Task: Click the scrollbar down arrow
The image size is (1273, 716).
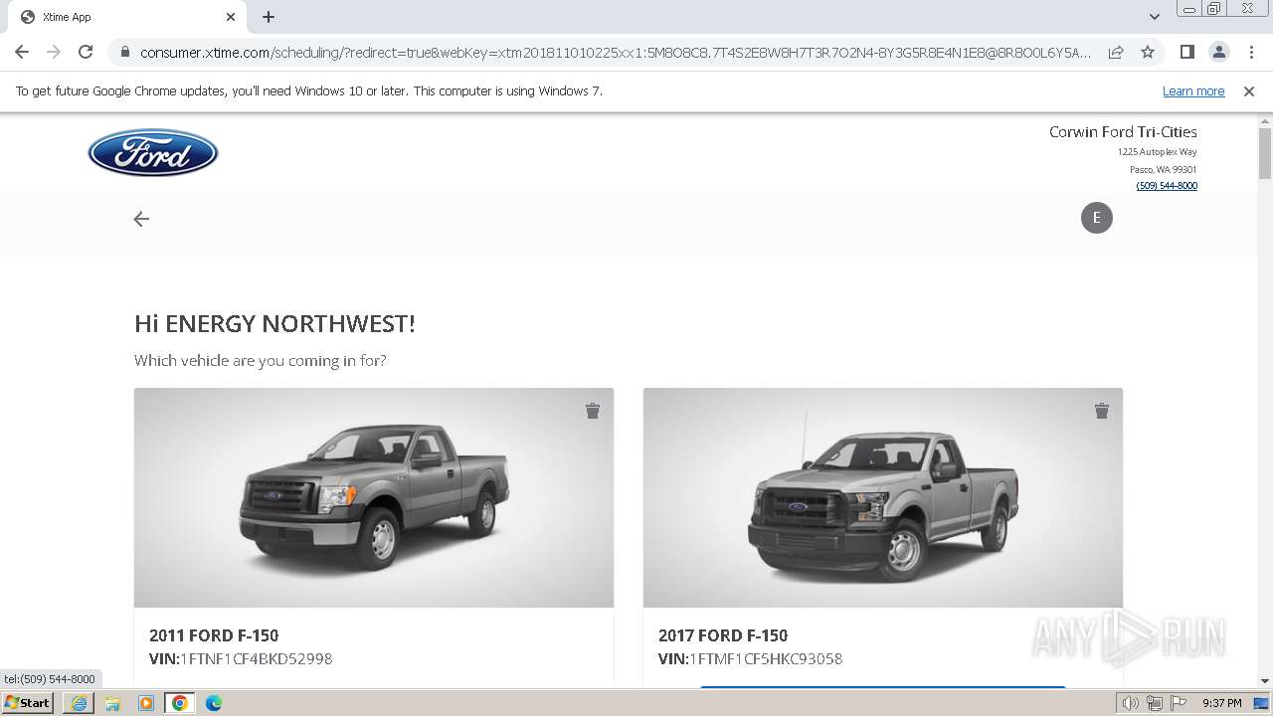Action: [1265, 681]
